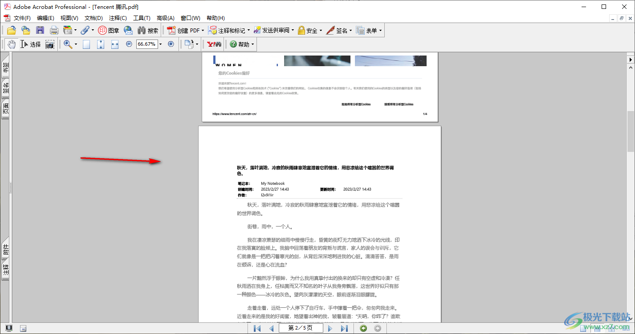Viewport: 635px width, 334px height.
Task: Print the document with the printer icon
Action: (x=54, y=30)
